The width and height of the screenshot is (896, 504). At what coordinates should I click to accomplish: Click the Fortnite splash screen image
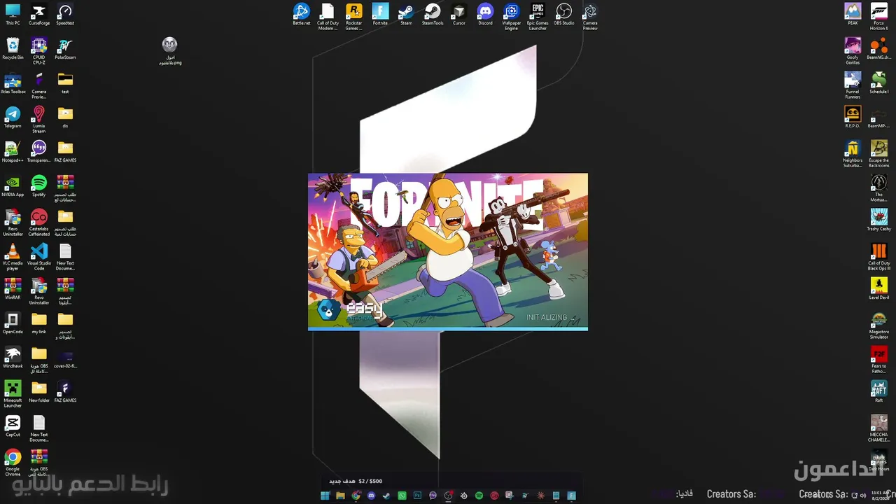point(448,251)
